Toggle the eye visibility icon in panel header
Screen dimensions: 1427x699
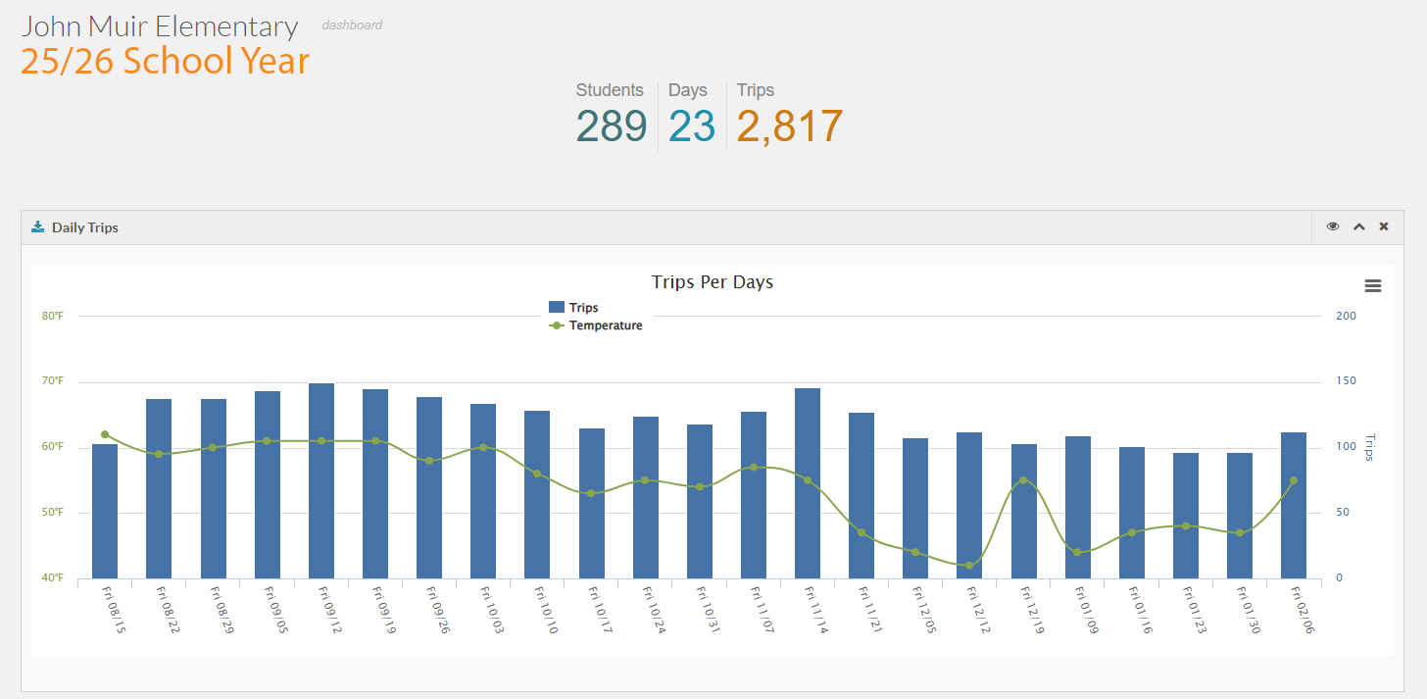[x=1333, y=226]
